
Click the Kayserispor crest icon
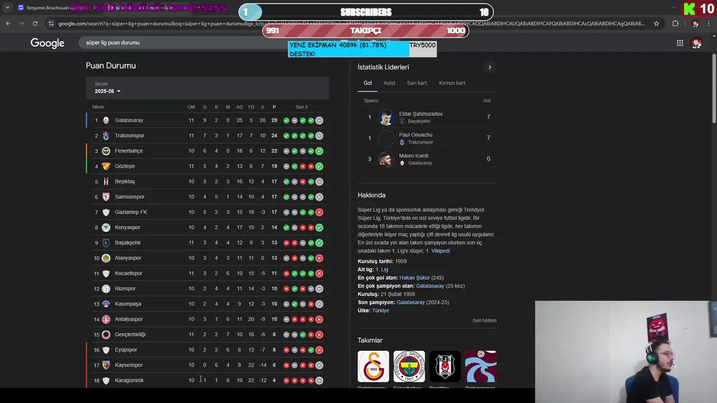pos(106,365)
